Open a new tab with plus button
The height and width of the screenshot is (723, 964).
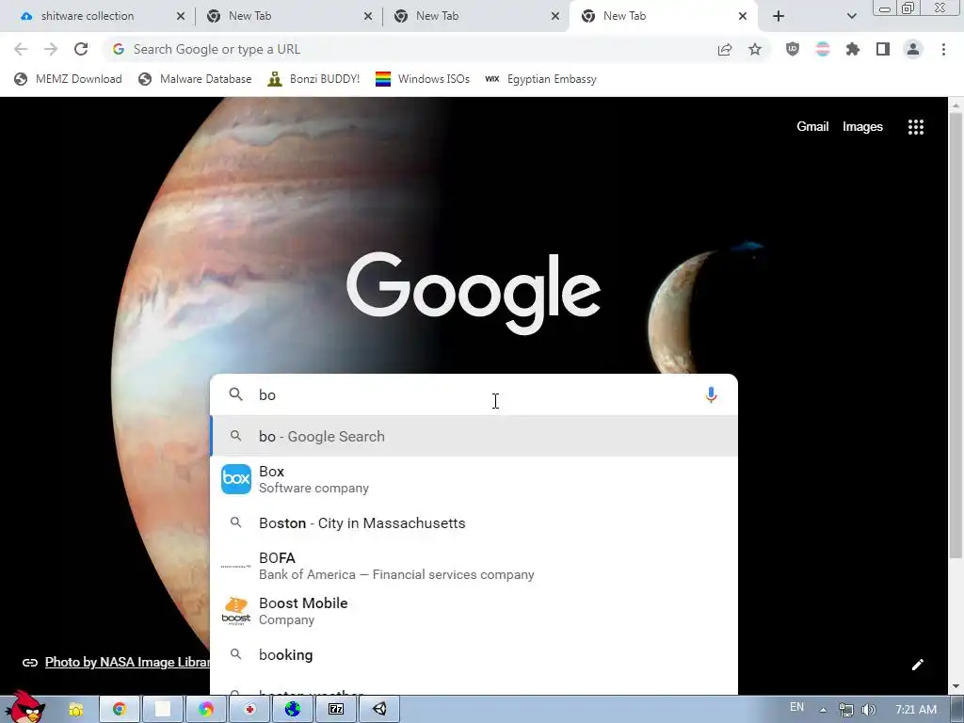[779, 16]
